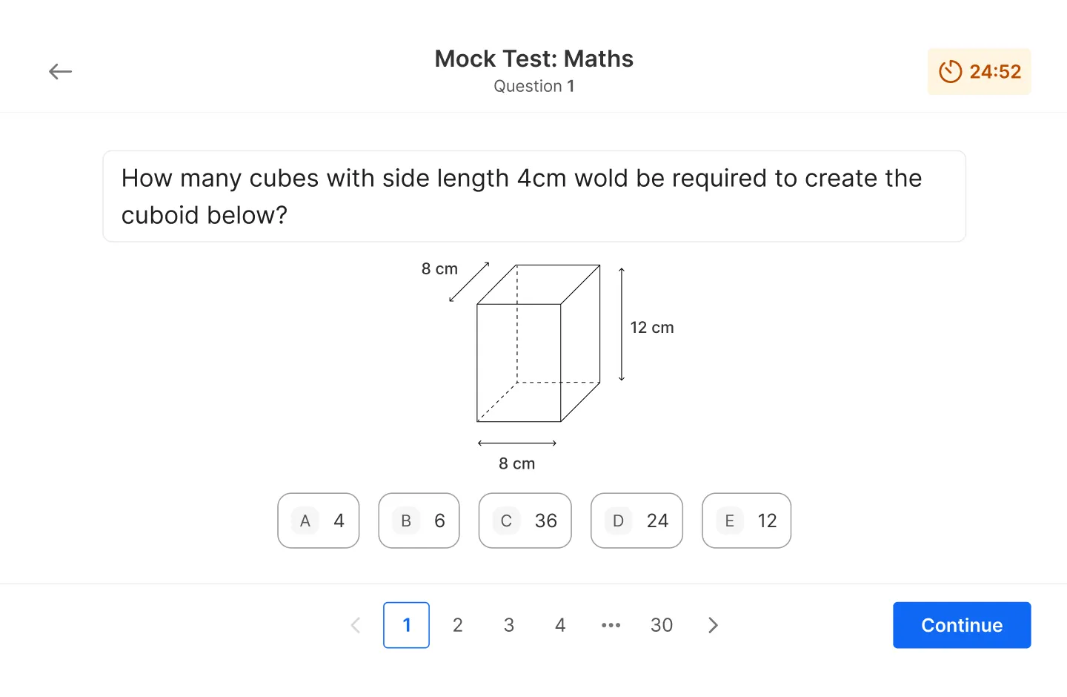
Task: Go to next page with right chevron
Action: (x=713, y=625)
